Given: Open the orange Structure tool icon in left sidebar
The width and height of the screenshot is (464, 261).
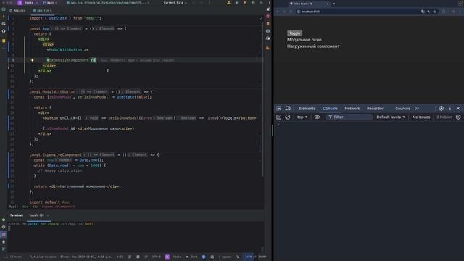Looking at the screenshot, I should 4,41.
